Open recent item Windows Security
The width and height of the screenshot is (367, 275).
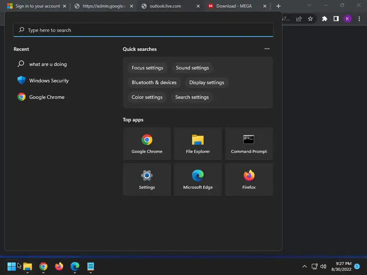point(43,81)
